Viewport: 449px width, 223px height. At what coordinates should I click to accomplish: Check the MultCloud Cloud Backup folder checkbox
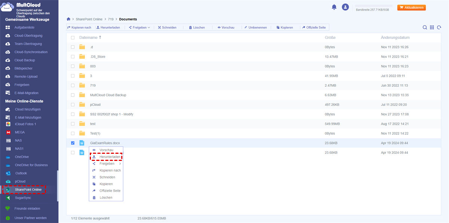(73, 95)
